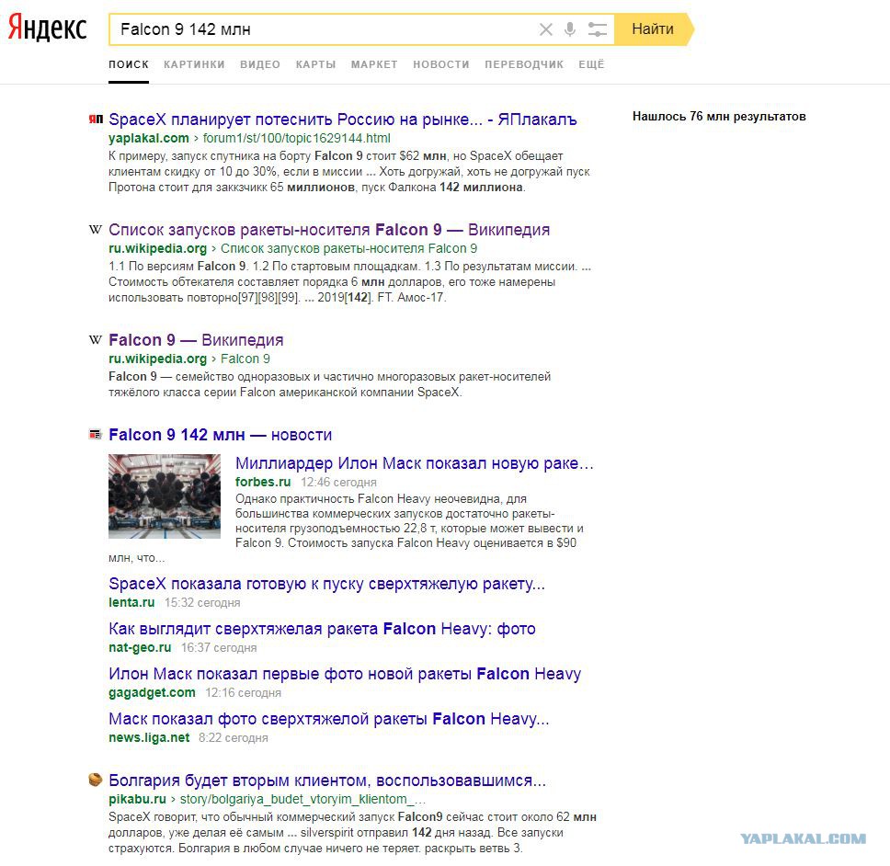Open Как выглядит сверхтяжелая ракета Falcon Heavy: фото
Image resolution: width=890 pixels, height=866 pixels.
tap(322, 629)
